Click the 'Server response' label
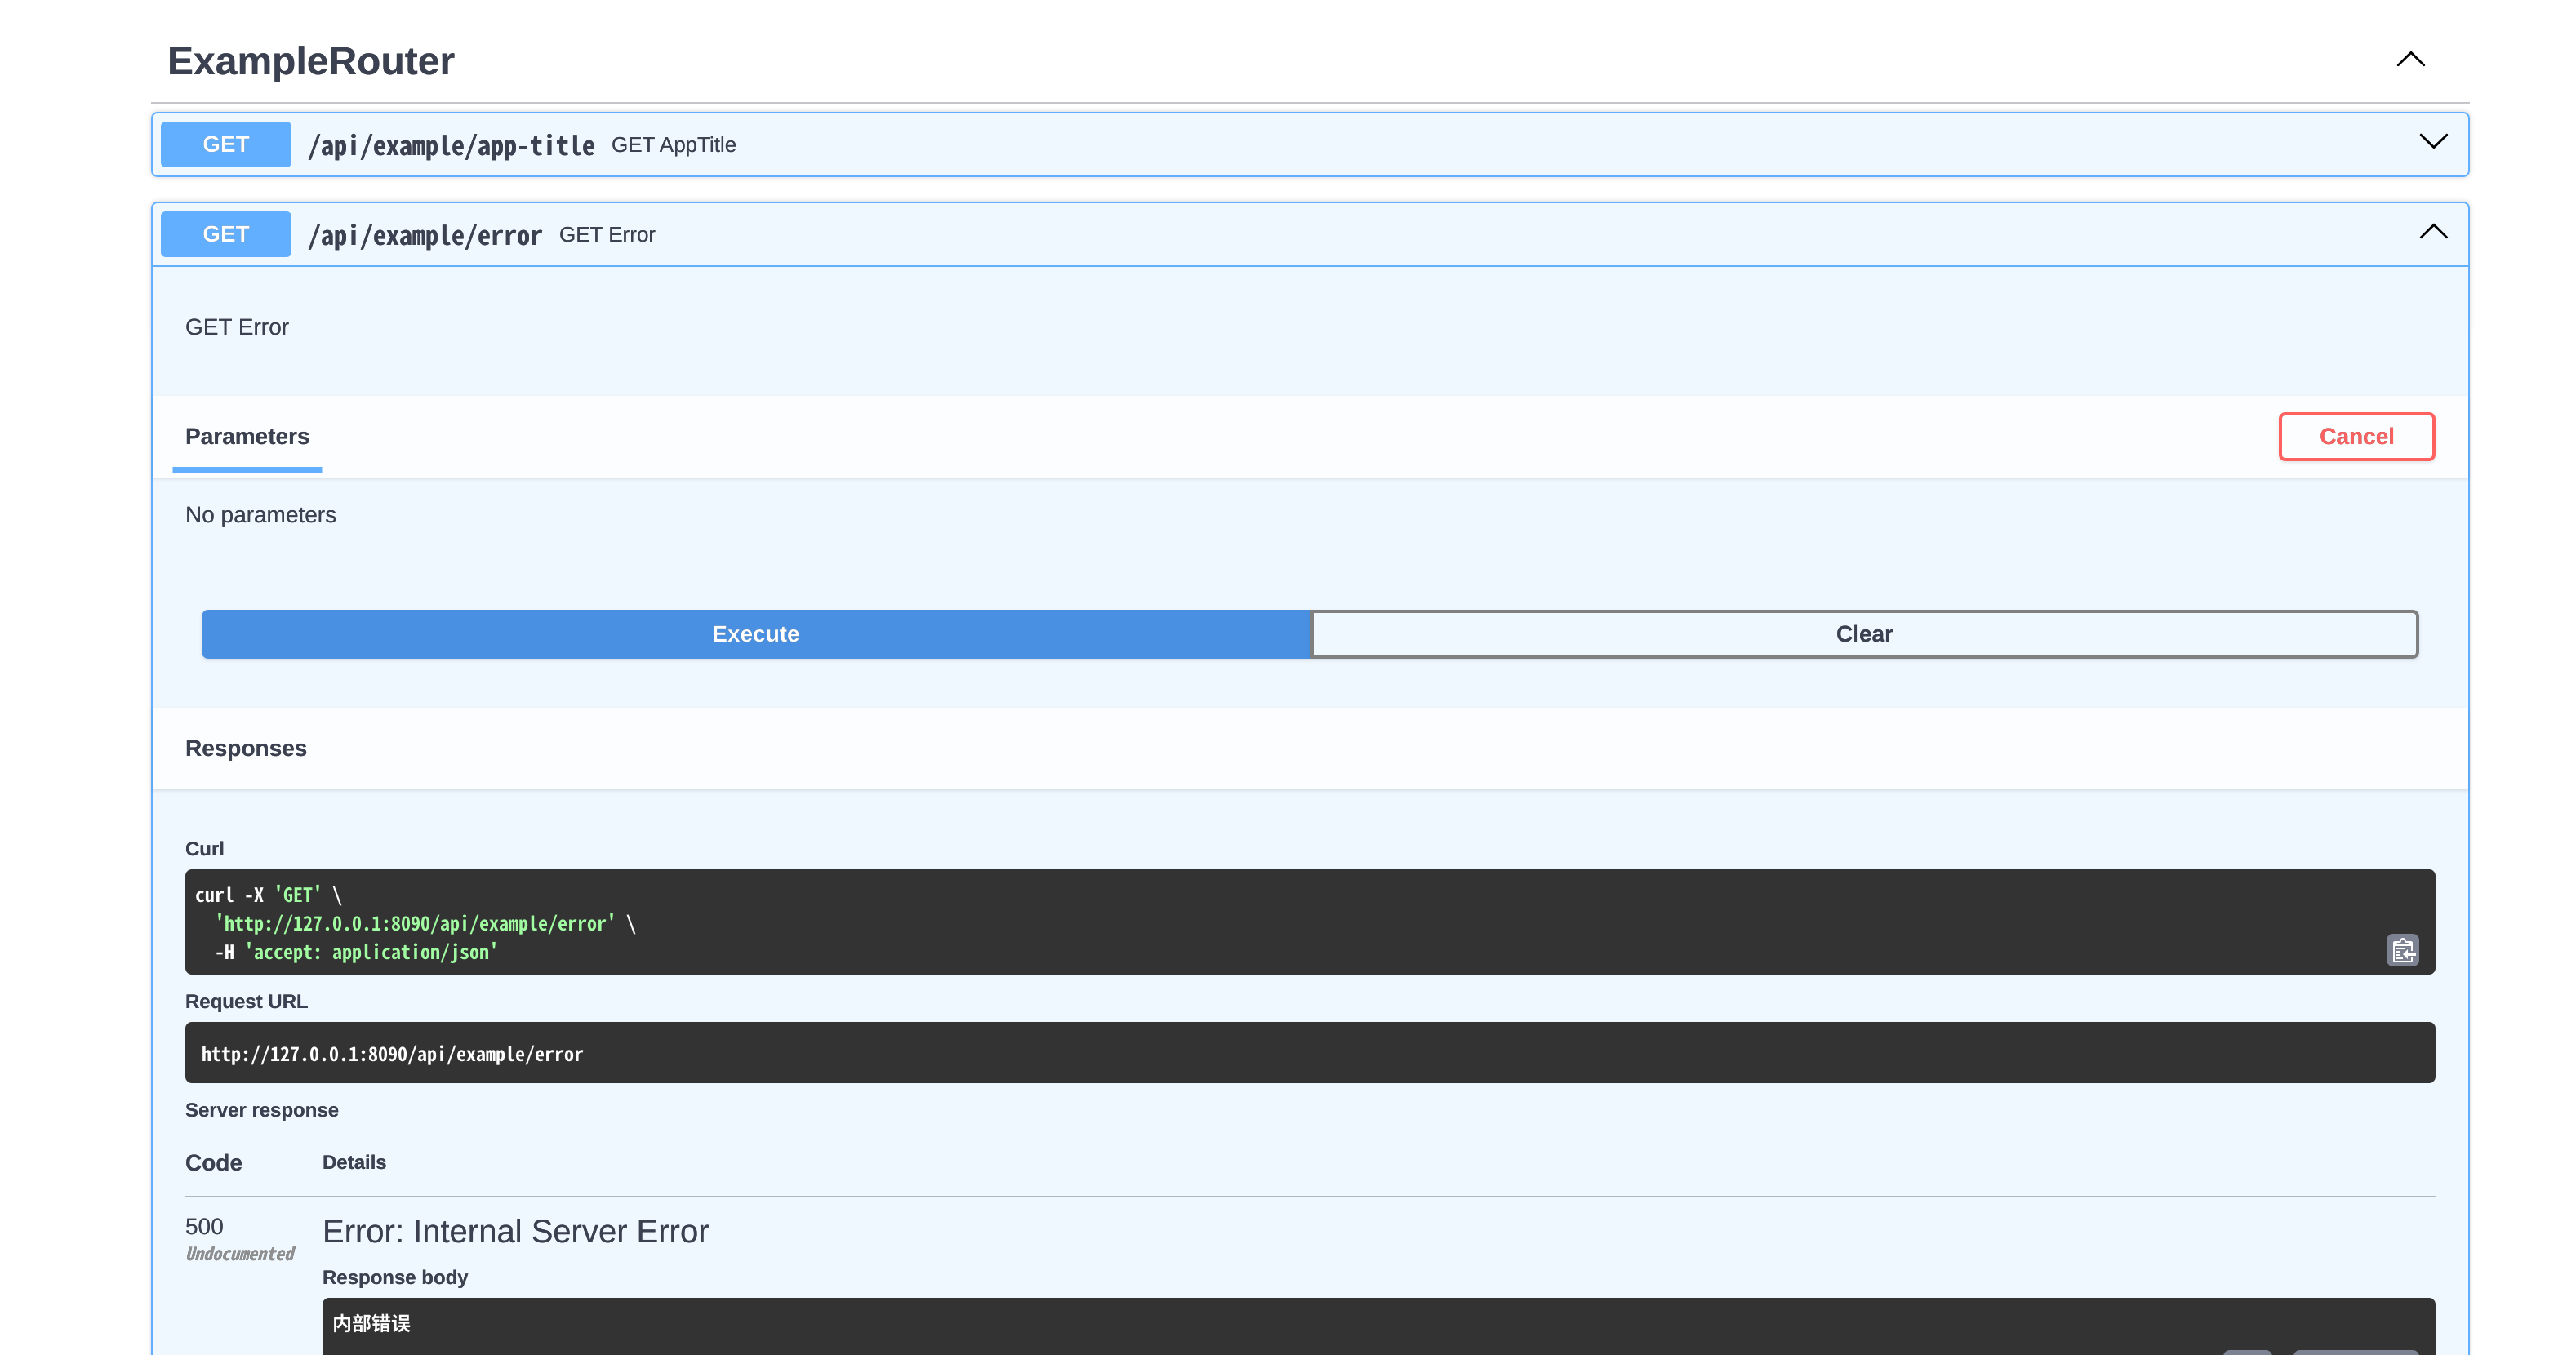This screenshot has width=2576, height=1355. pyautogui.click(x=262, y=1110)
